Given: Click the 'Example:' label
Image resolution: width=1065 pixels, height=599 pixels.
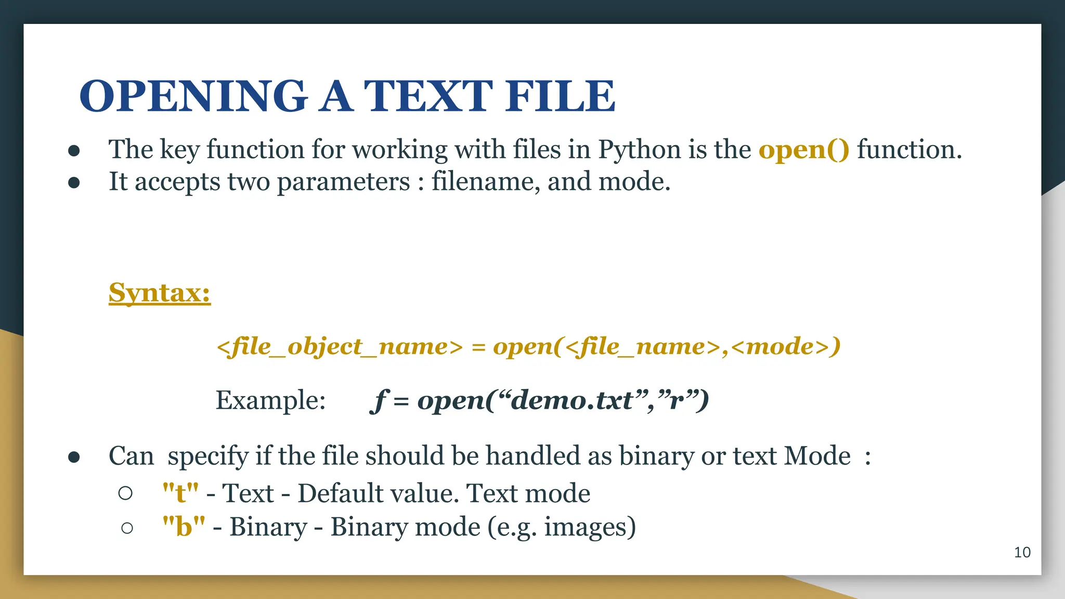Looking at the screenshot, I should coord(270,400).
